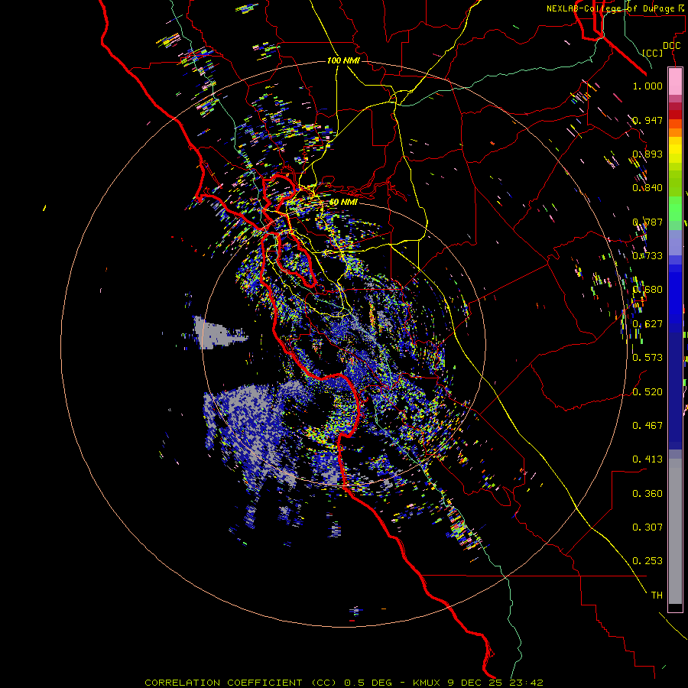Screen dimensions: 688x688
Task: Click the NEXLAB-College of DuPage credit text
Action: 616,8
